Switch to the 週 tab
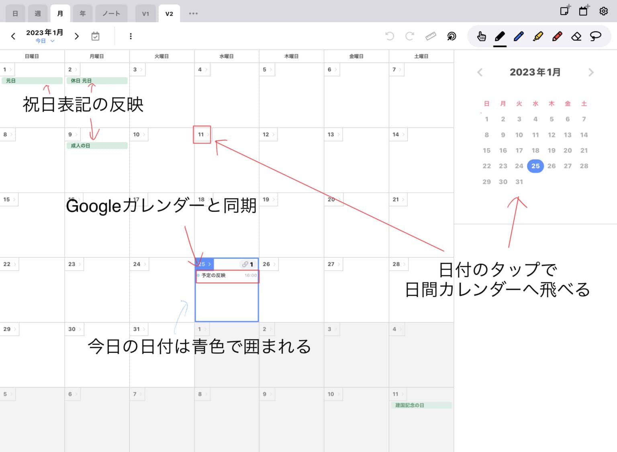Image resolution: width=617 pixels, height=452 pixels. point(38,13)
